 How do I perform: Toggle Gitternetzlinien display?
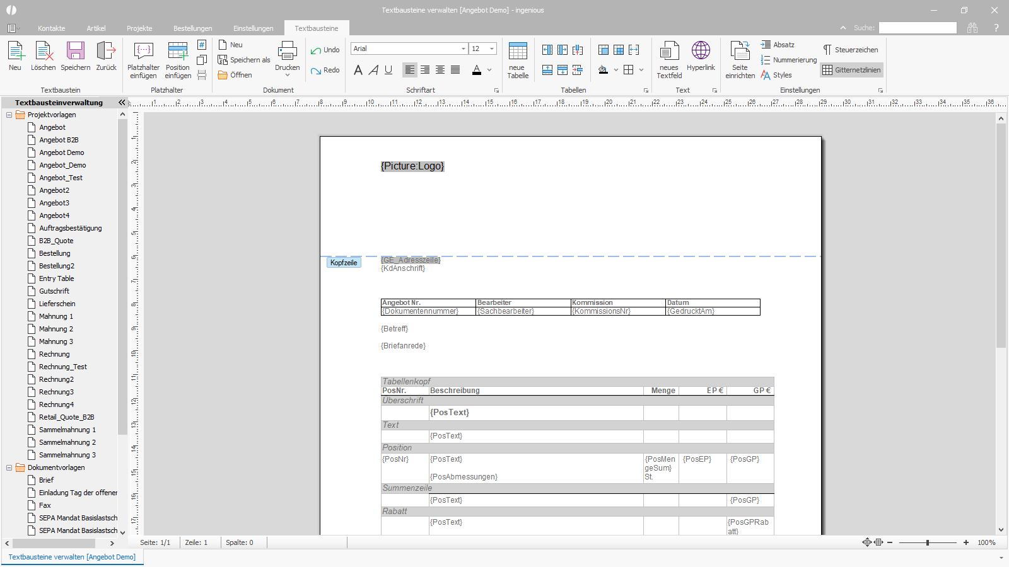[851, 70]
